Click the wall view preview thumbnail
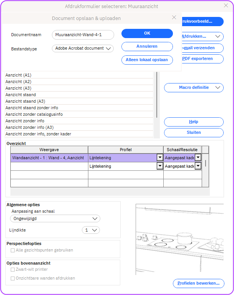Screen dimensions: 234x295 179,239
